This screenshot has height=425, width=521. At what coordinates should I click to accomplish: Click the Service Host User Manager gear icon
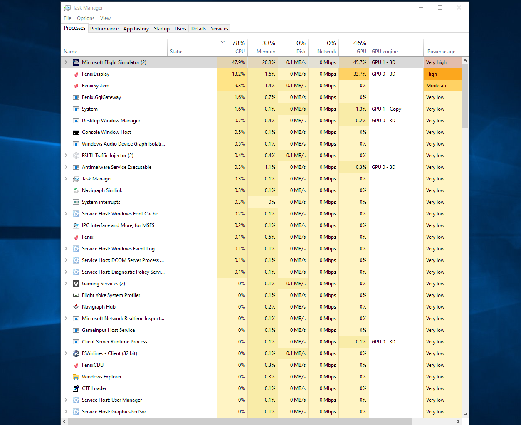76,400
